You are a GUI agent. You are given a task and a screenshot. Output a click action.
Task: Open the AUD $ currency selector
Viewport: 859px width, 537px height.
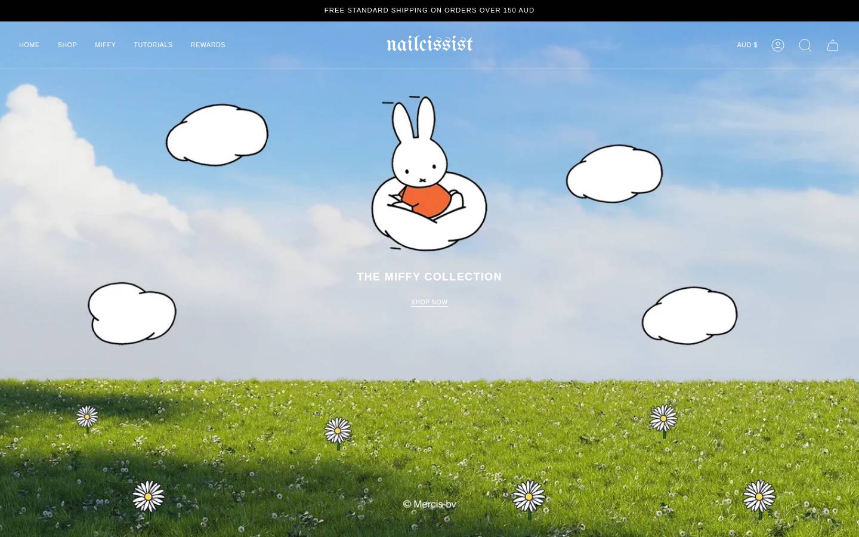tap(747, 45)
